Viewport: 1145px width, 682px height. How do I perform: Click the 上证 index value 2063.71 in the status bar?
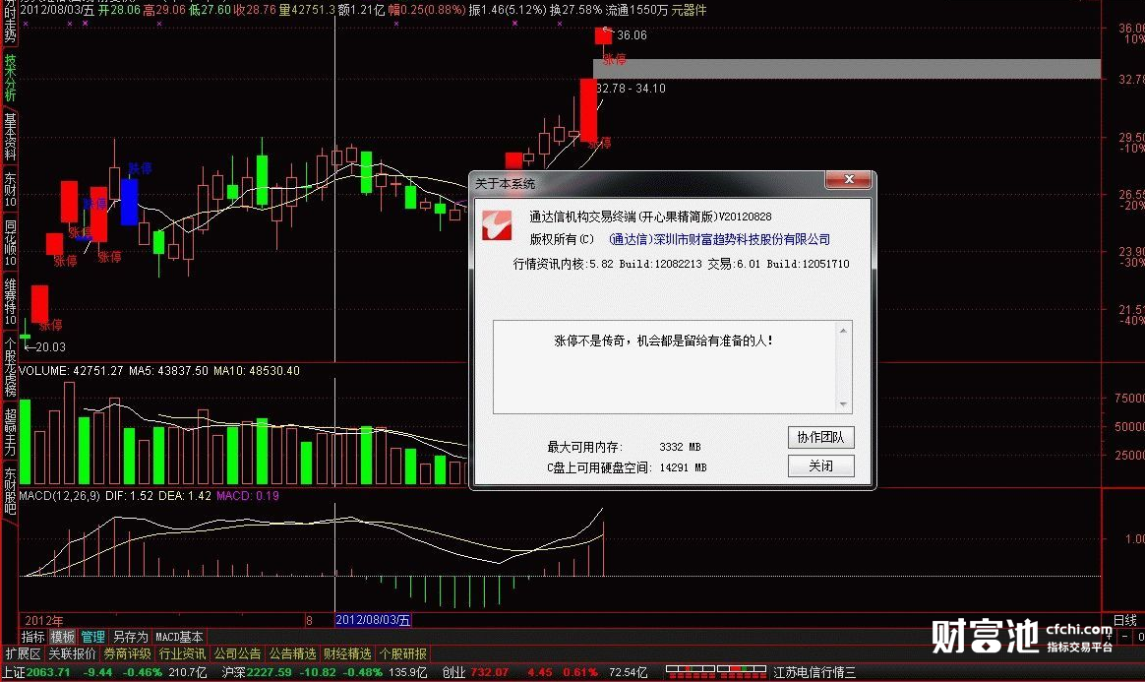49,672
